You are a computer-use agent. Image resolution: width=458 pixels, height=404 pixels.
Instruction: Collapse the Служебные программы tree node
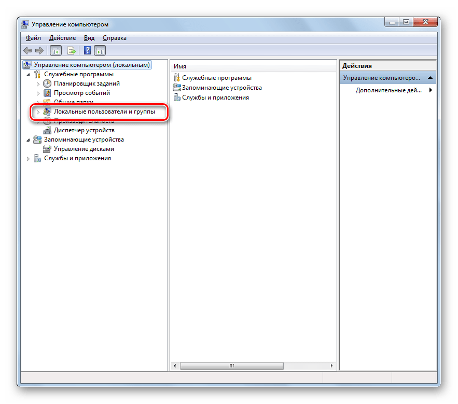[x=28, y=75]
